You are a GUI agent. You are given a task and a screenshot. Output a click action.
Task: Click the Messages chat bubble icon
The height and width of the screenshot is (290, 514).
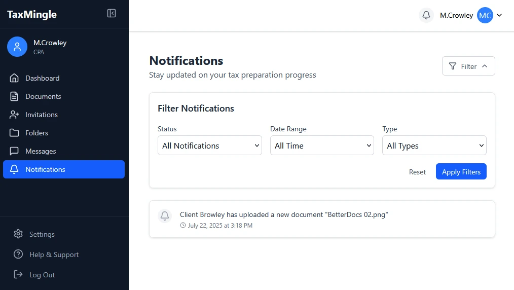14,151
